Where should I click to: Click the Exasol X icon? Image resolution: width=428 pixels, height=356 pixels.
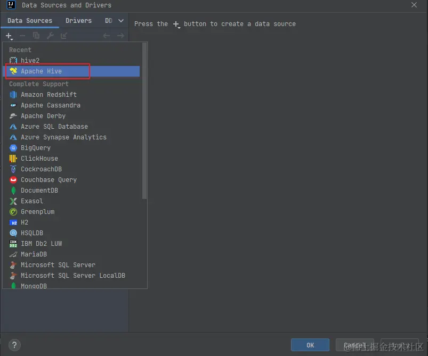[13, 201]
